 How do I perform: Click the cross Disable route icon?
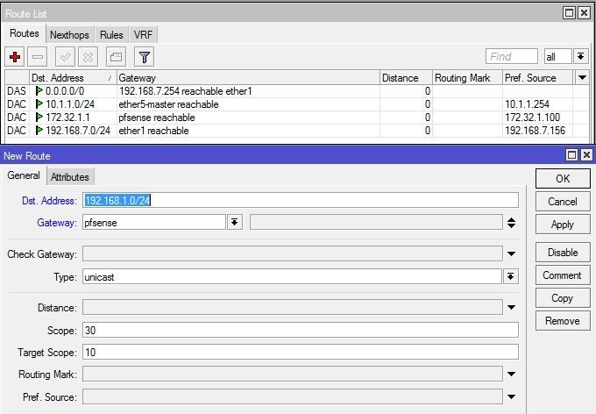pyautogui.click(x=88, y=57)
